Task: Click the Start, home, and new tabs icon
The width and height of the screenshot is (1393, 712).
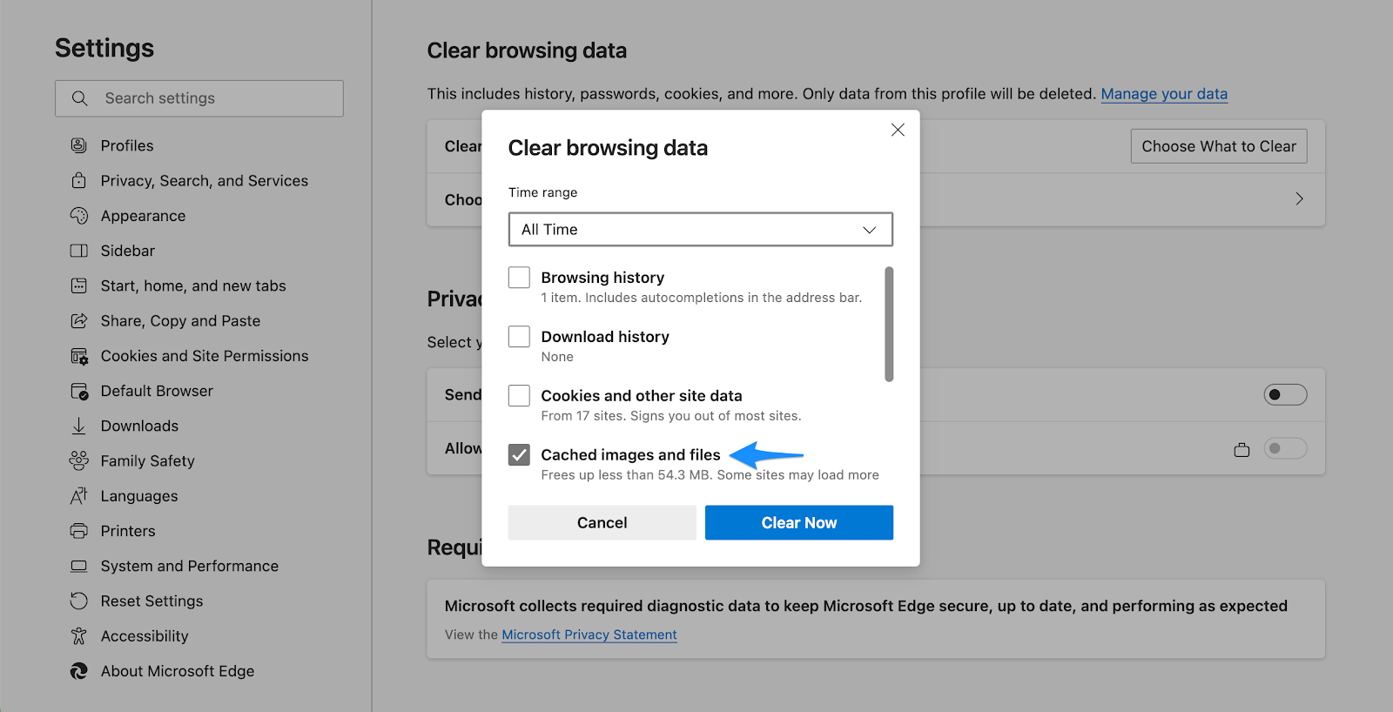Action: pyautogui.click(x=78, y=285)
